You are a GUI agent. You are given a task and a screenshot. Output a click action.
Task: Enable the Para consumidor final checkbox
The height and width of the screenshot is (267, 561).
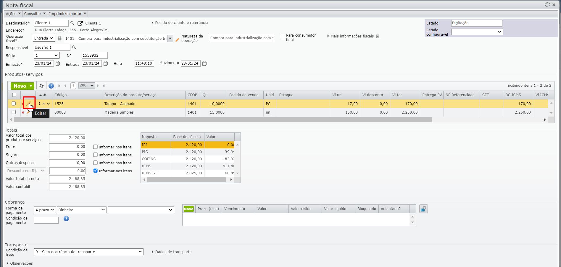pos(283,37)
